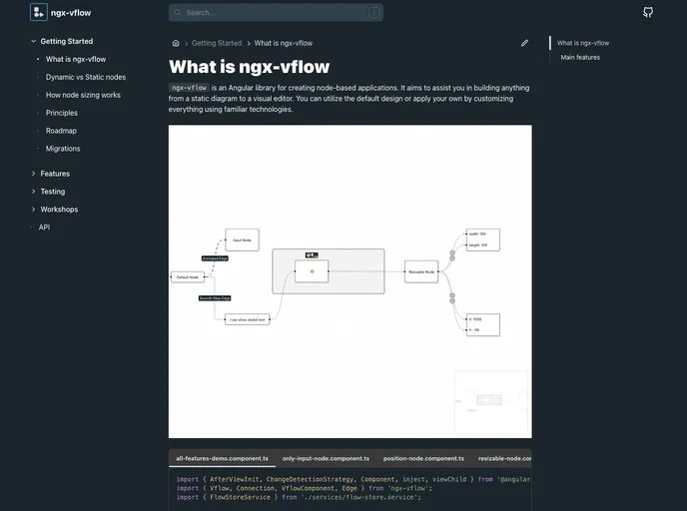
Task: Click the width/height output node
Action: (x=483, y=240)
